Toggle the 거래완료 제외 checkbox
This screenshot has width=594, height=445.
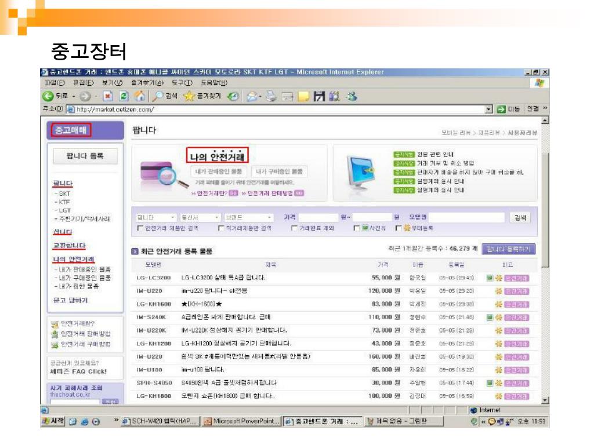(x=294, y=228)
